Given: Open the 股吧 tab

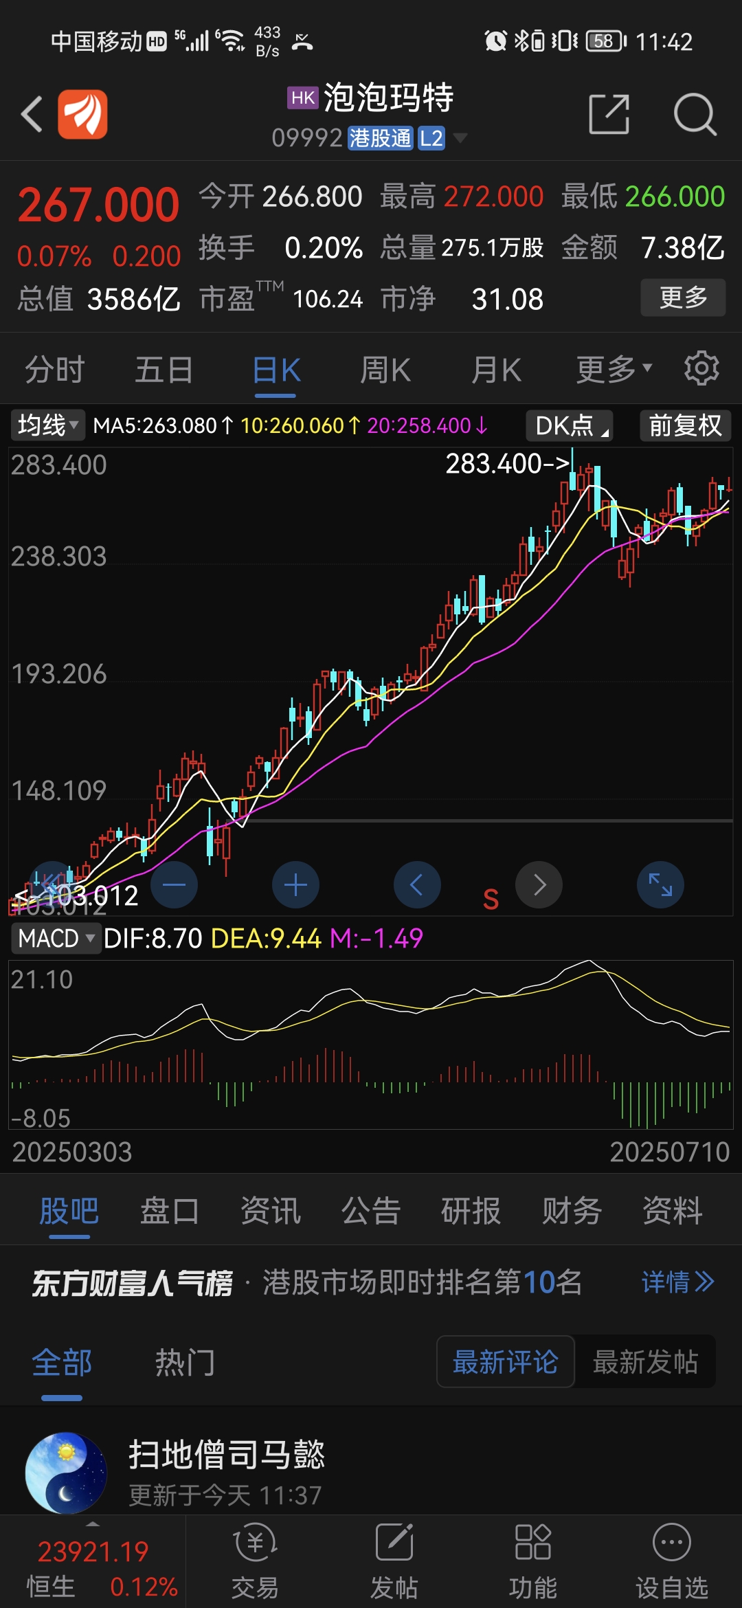Looking at the screenshot, I should click(69, 1211).
